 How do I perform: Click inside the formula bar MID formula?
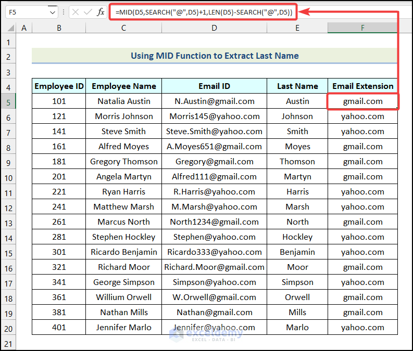tap(204, 12)
